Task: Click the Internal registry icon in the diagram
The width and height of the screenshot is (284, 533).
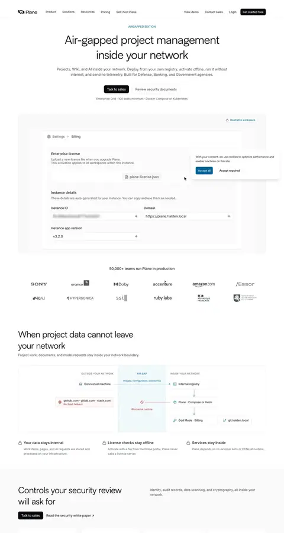Action: (175, 384)
